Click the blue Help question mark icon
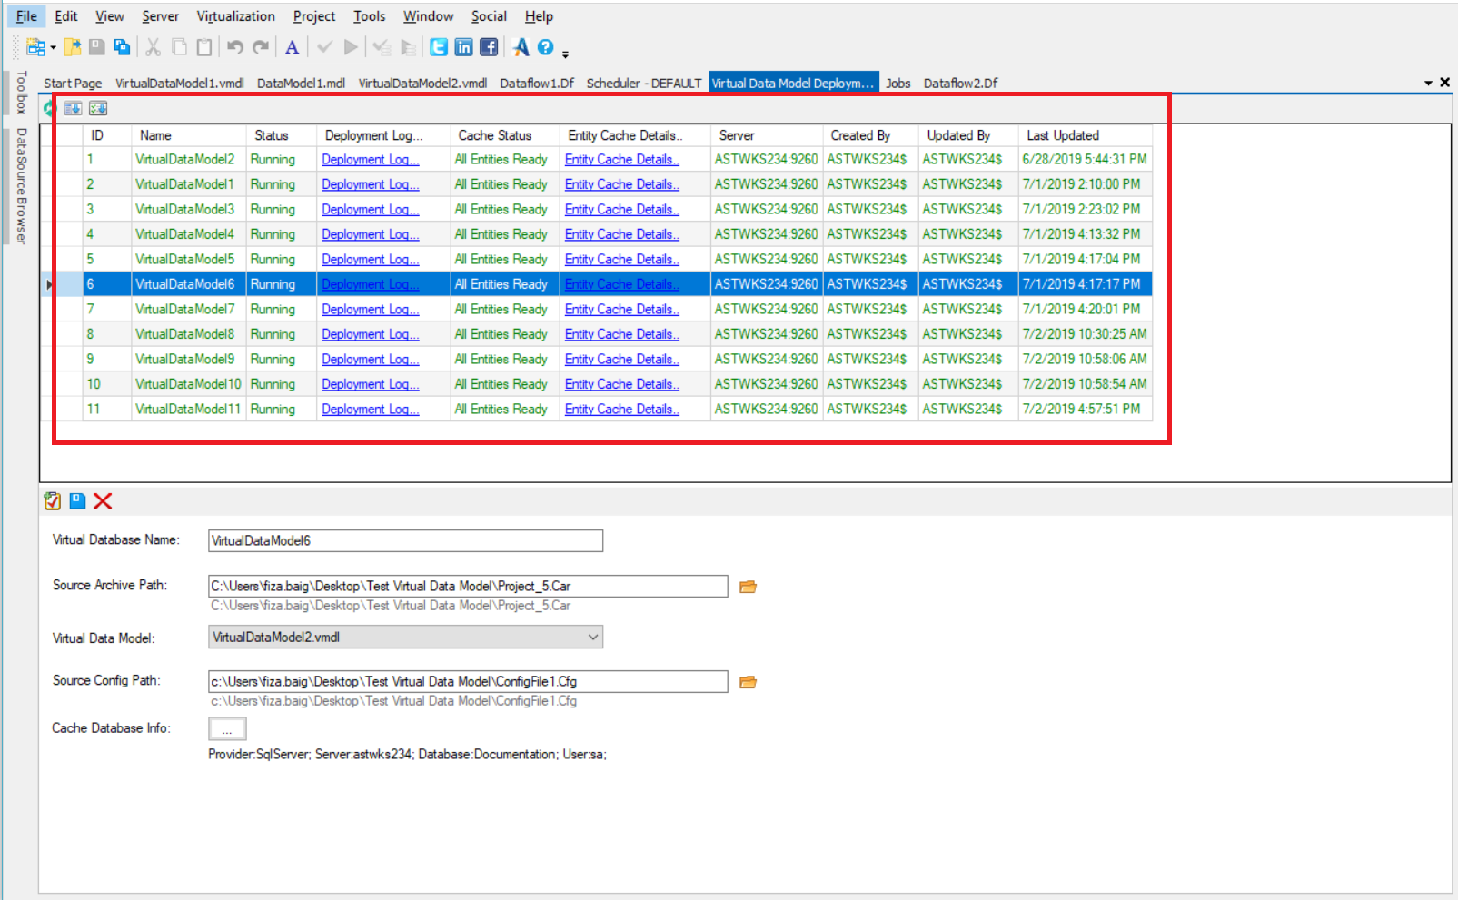Viewport: 1458px width, 900px height. point(545,47)
